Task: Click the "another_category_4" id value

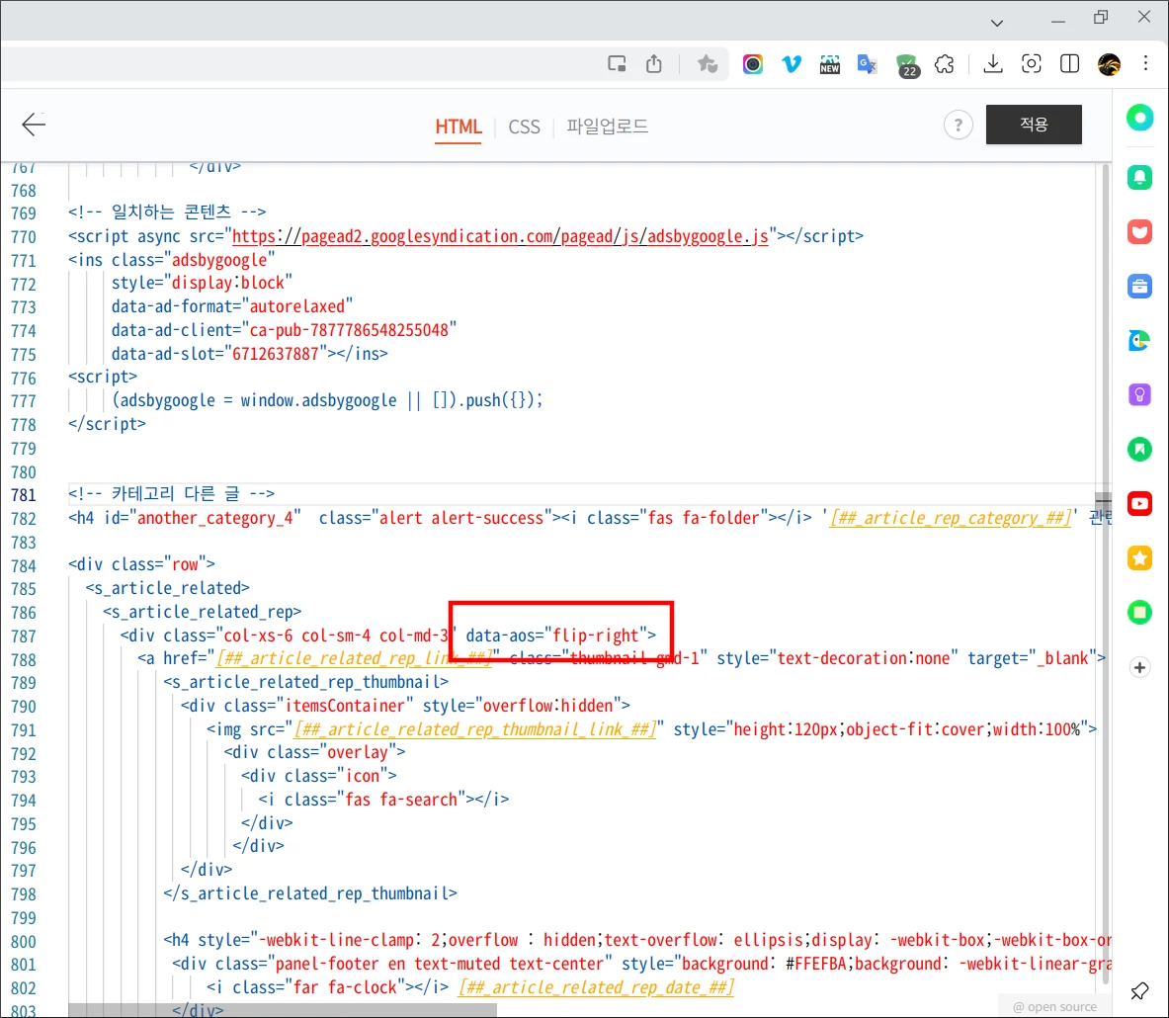Action: coord(214,518)
